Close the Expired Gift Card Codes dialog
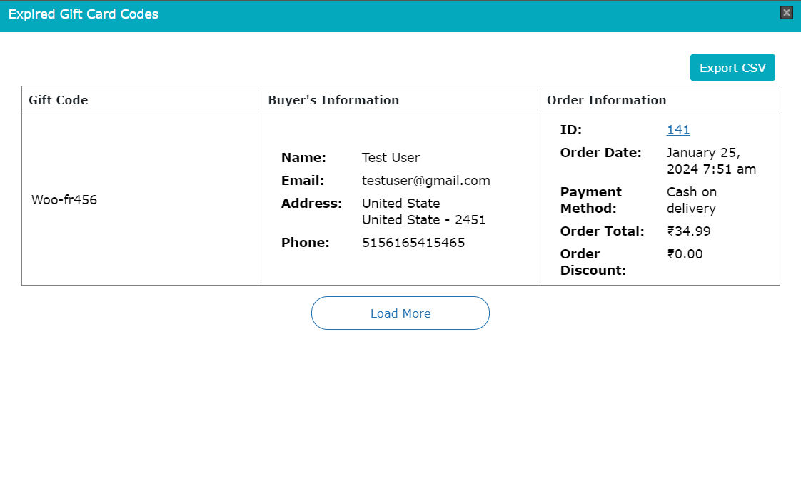Image resolution: width=801 pixels, height=477 pixels. 787,12
